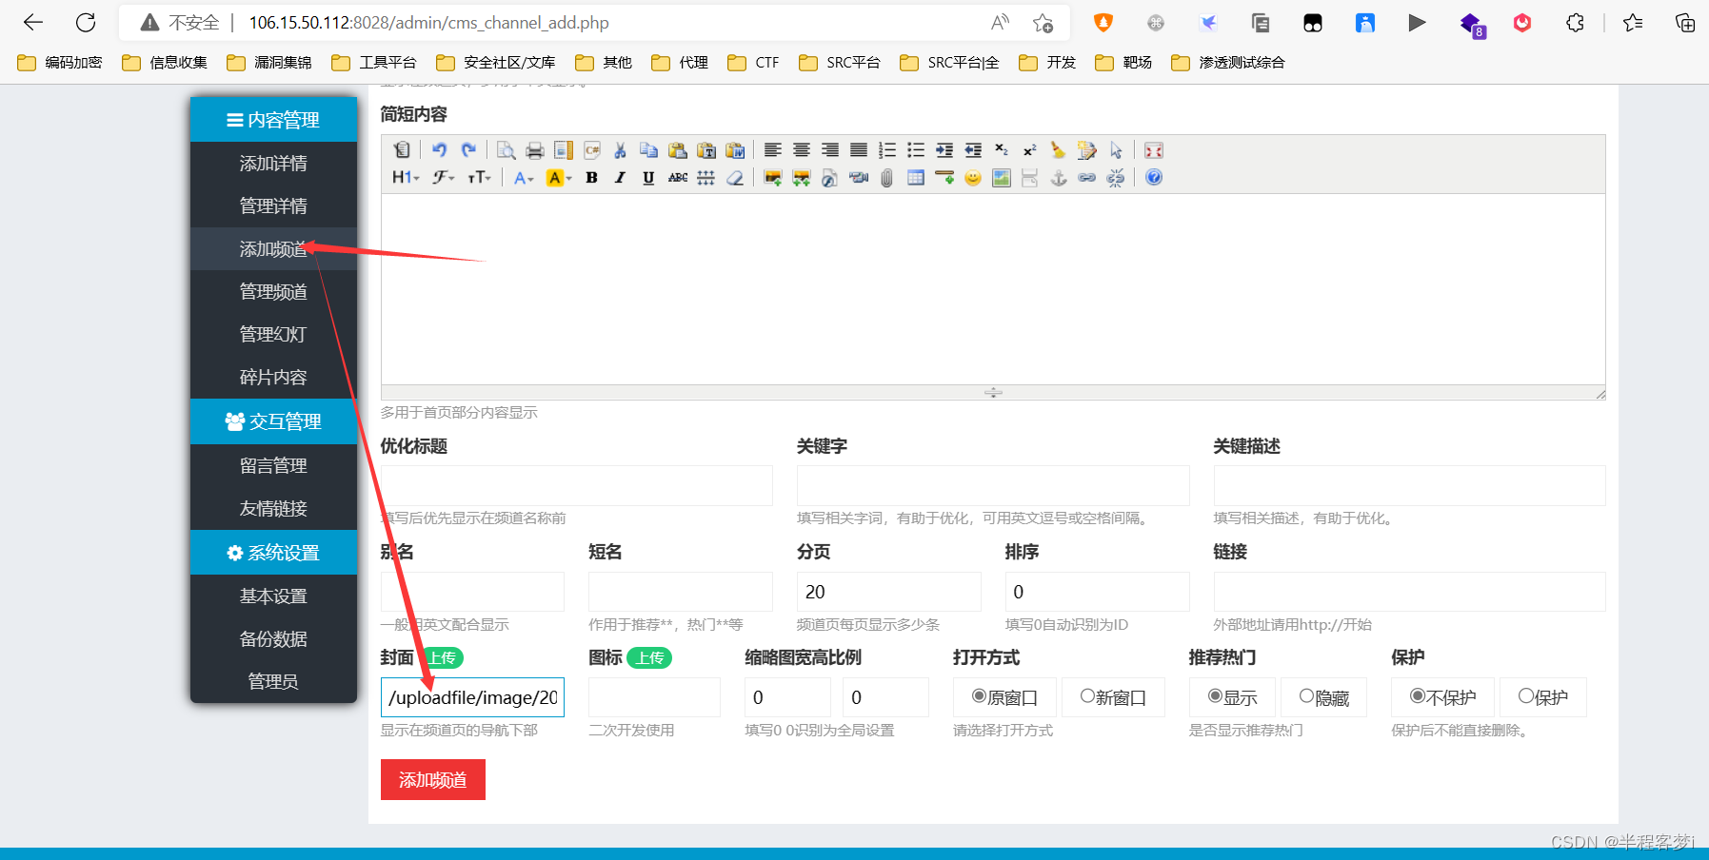Image resolution: width=1709 pixels, height=860 pixels.
Task: Collapse 交互管理 section header
Action: point(273,421)
